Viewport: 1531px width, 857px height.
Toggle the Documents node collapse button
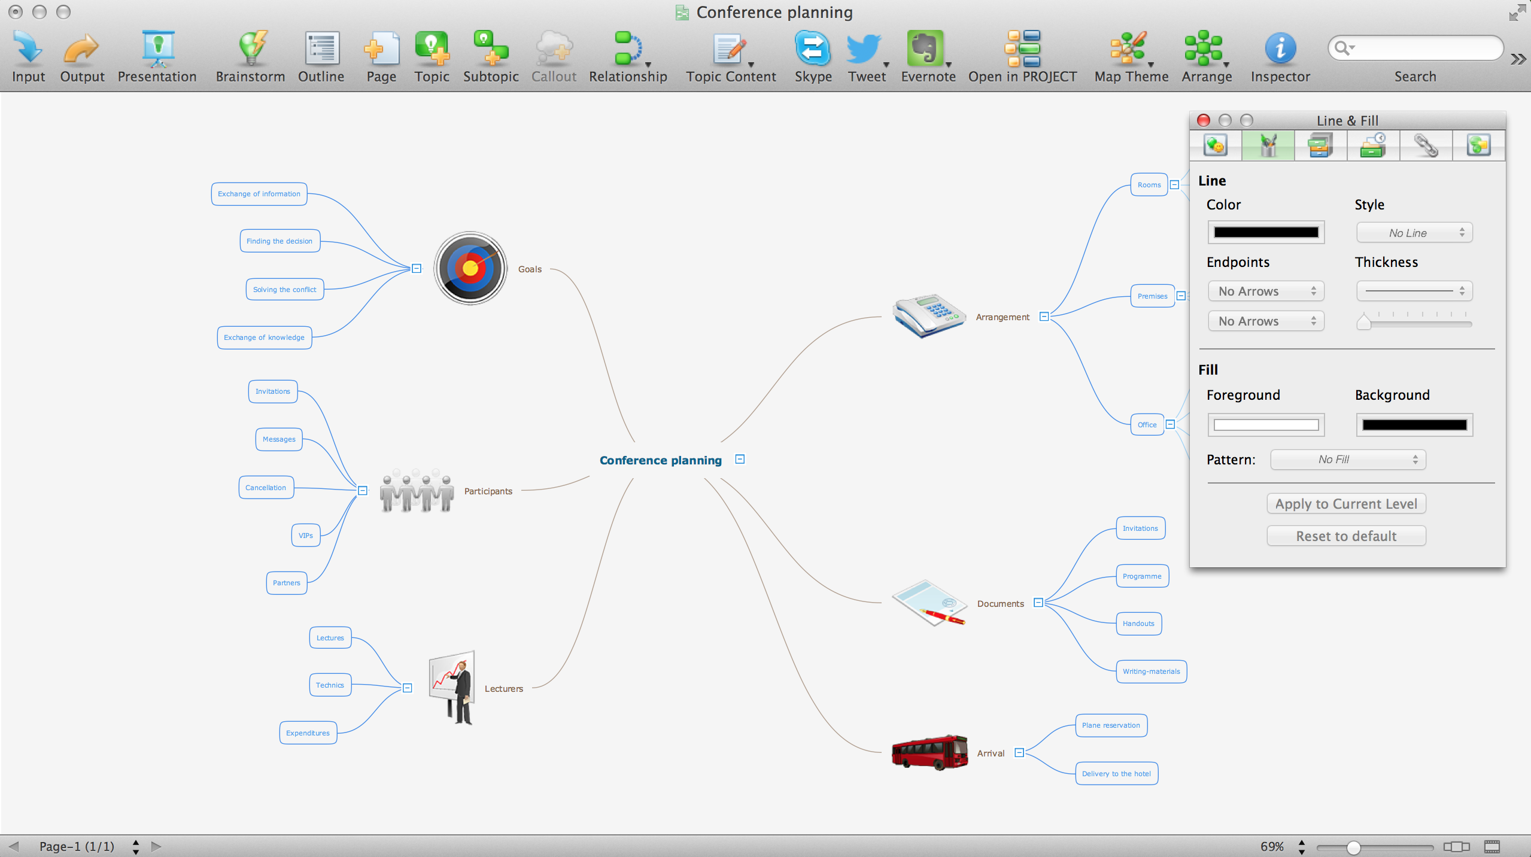click(x=1039, y=603)
